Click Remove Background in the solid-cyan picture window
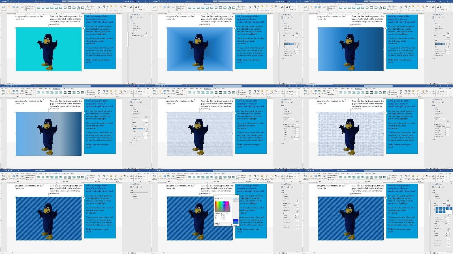453x254 pixels. (x=3, y=8)
